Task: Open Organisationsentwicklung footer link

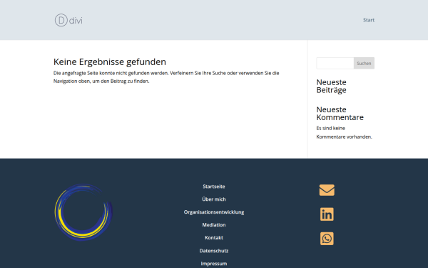Action: [214, 212]
